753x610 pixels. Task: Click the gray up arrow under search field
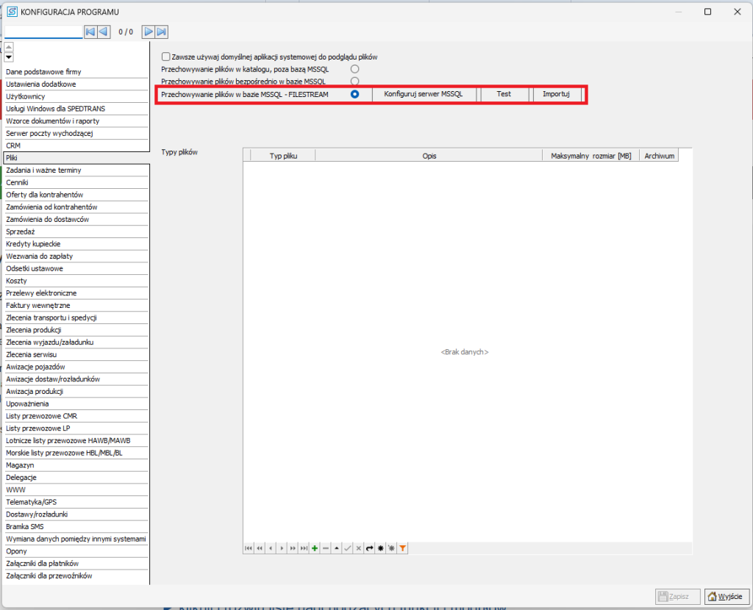click(x=9, y=47)
